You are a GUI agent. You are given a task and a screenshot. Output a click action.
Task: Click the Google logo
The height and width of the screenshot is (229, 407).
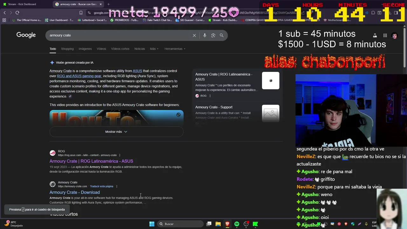26,35
